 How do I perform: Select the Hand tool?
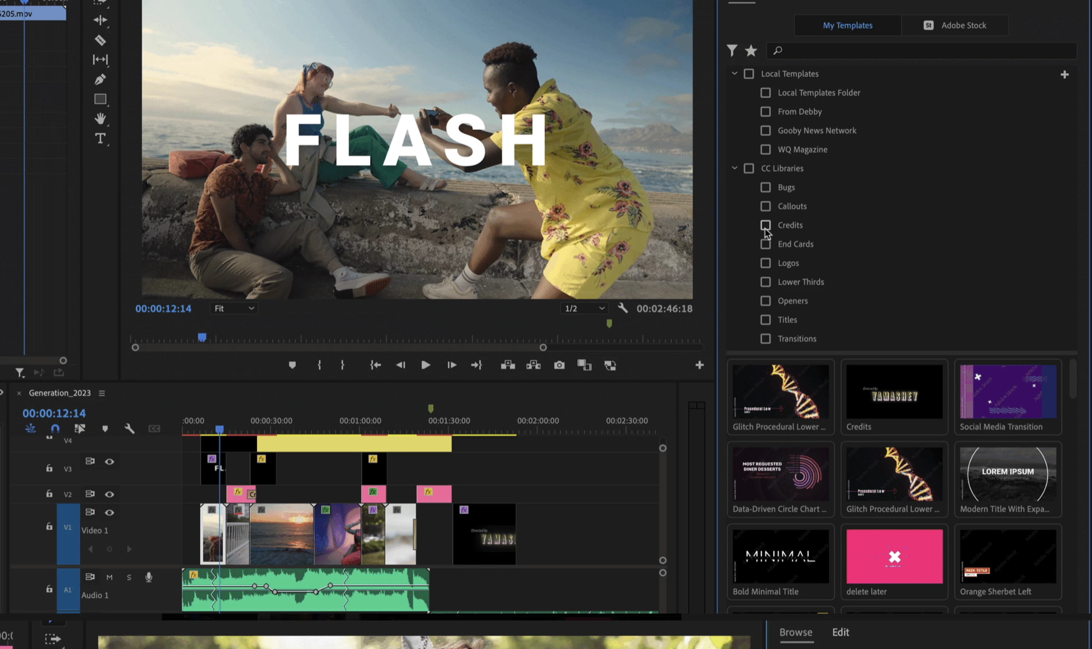(100, 119)
